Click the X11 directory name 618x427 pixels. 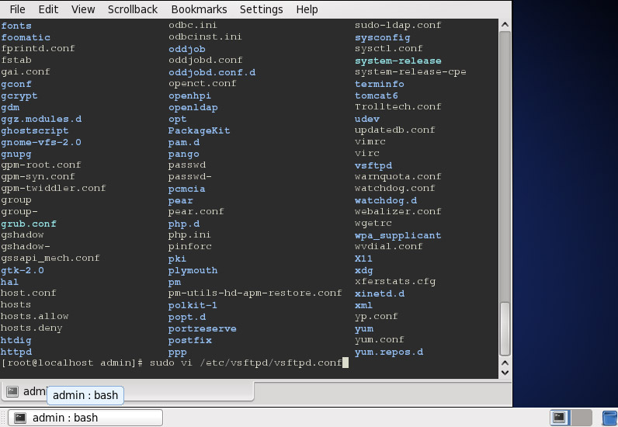coord(363,259)
